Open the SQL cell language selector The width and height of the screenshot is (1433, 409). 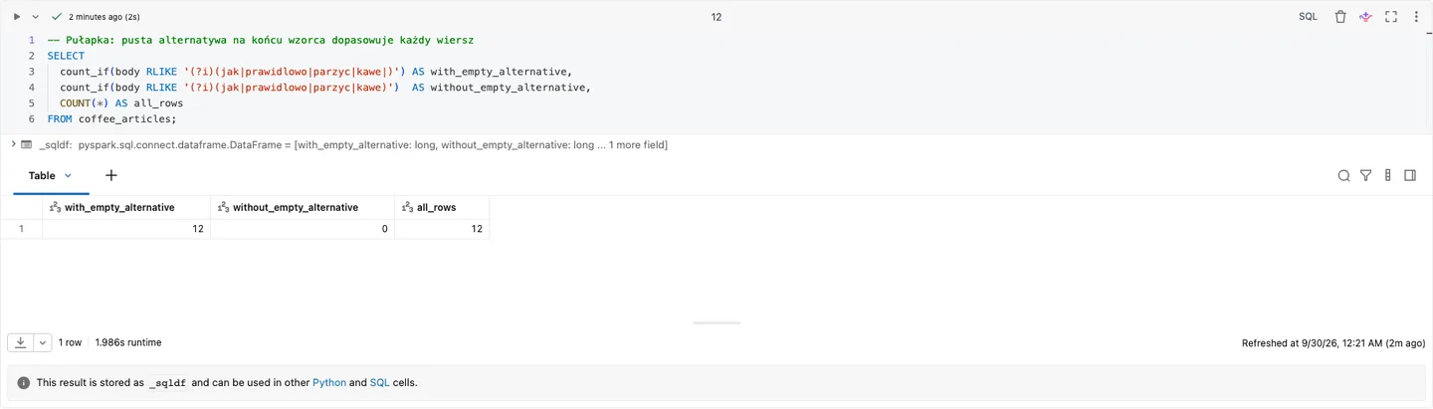(x=1308, y=17)
